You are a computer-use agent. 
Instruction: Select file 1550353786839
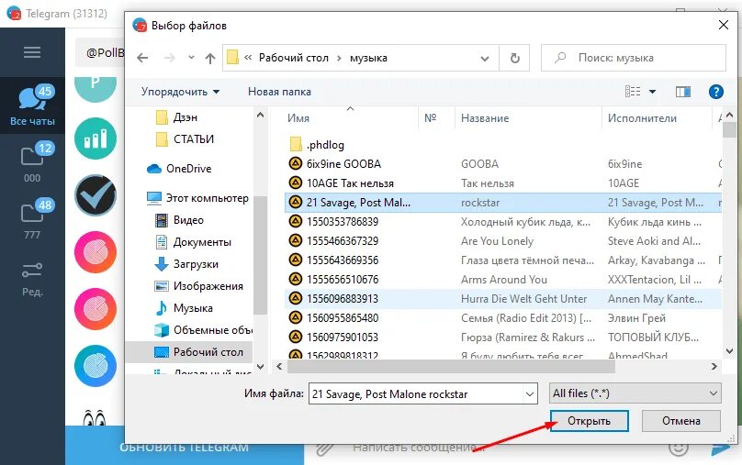click(343, 222)
